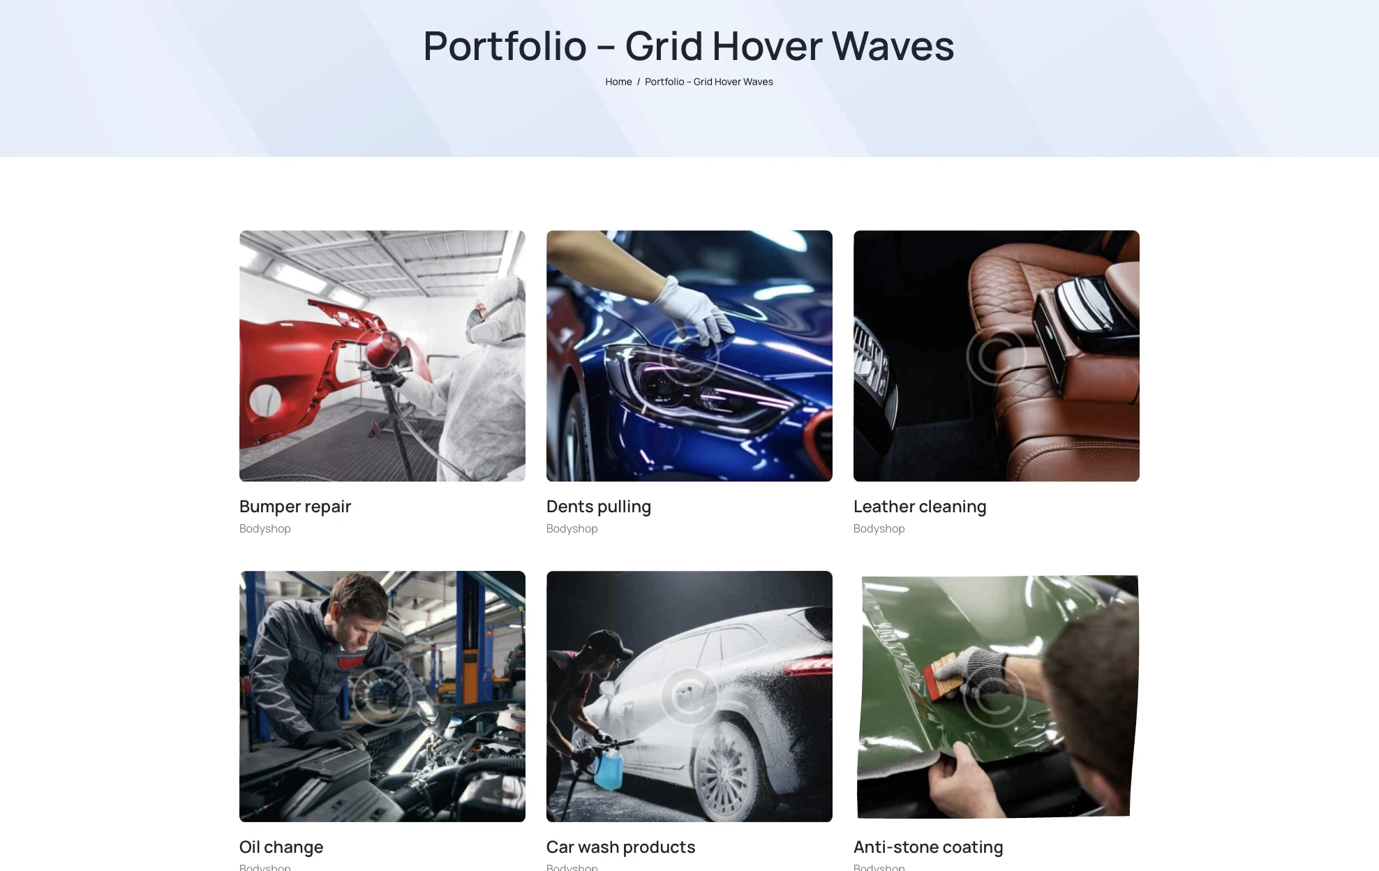Click the Car wash products title

coord(621,847)
